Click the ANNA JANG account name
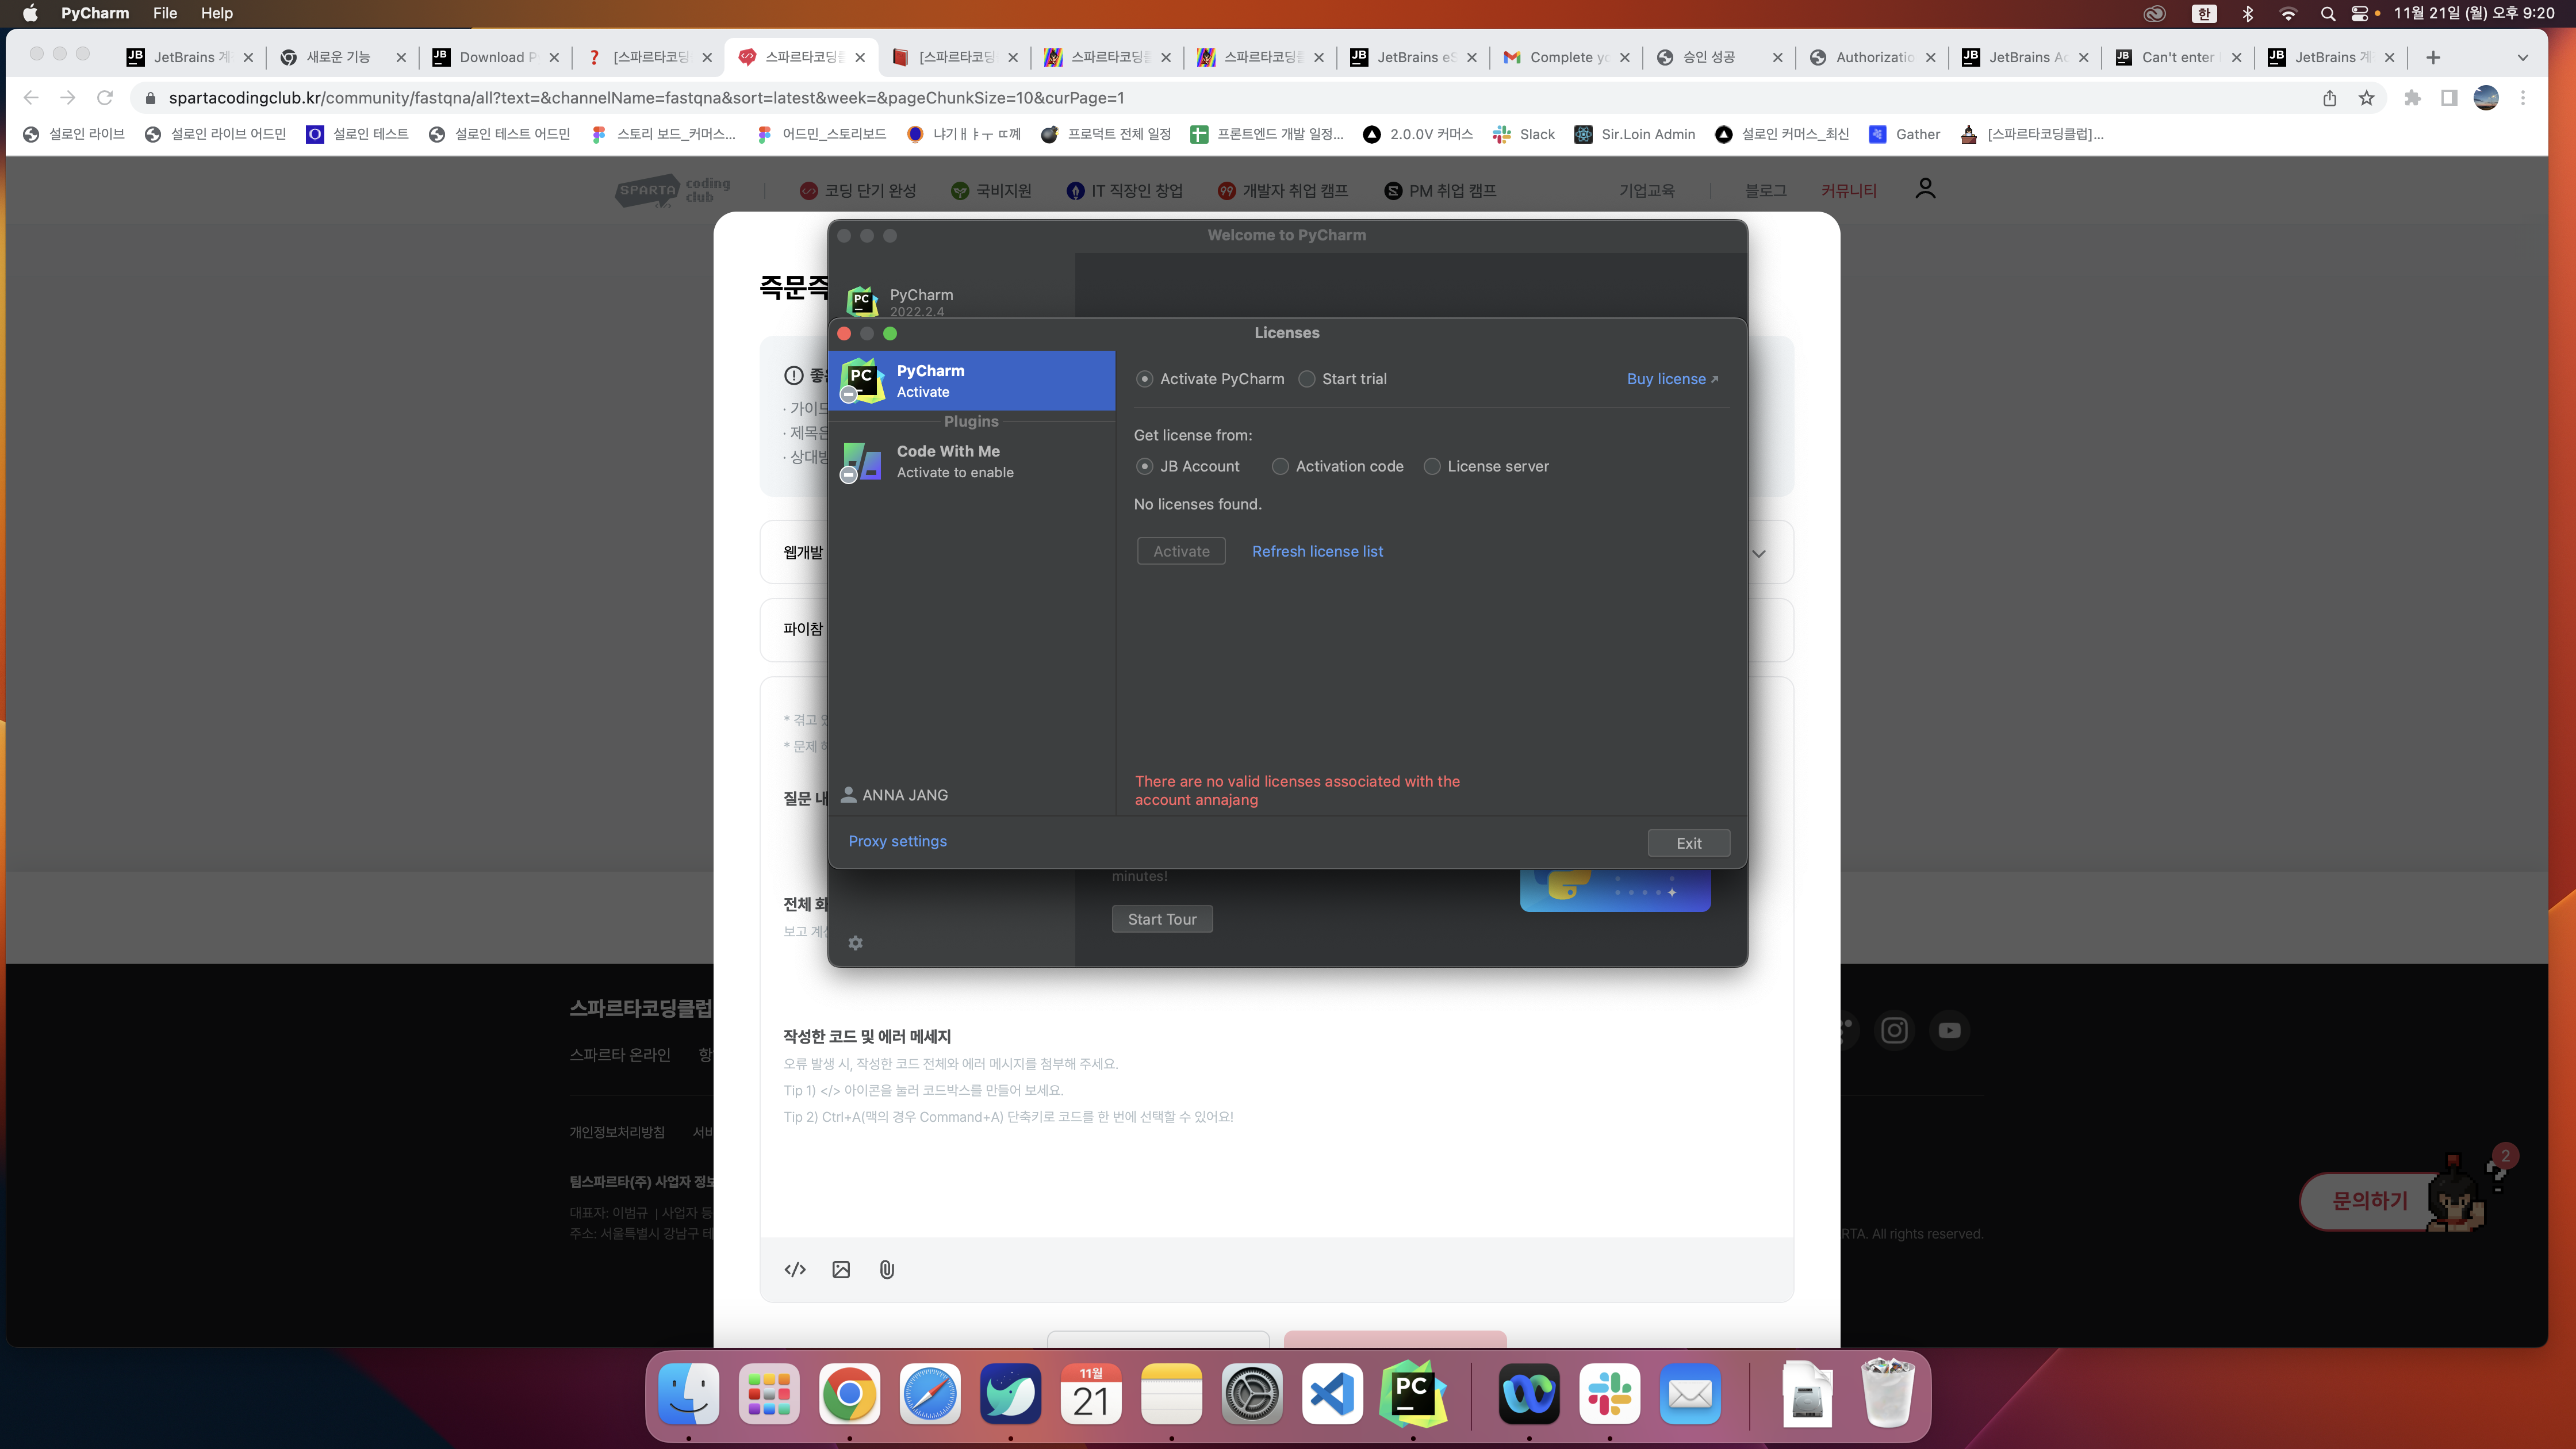The width and height of the screenshot is (2576, 1449). [905, 795]
